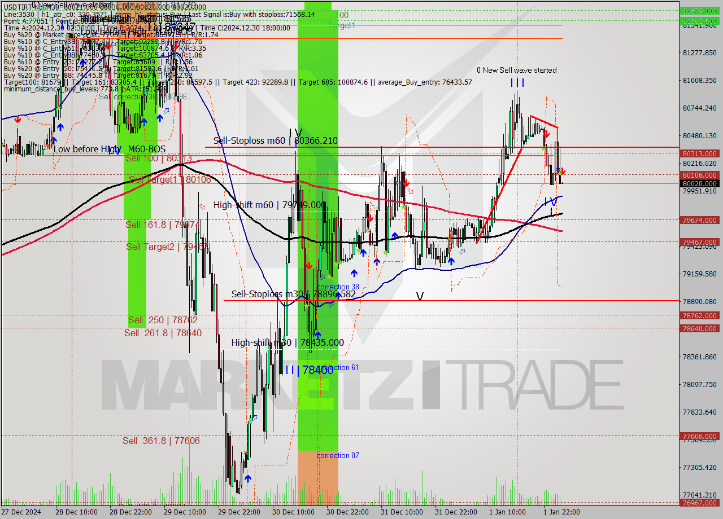Image resolution: width=723 pixels, height=519 pixels.
Task: Click the 78361.860 price axis value
Action: [700, 357]
